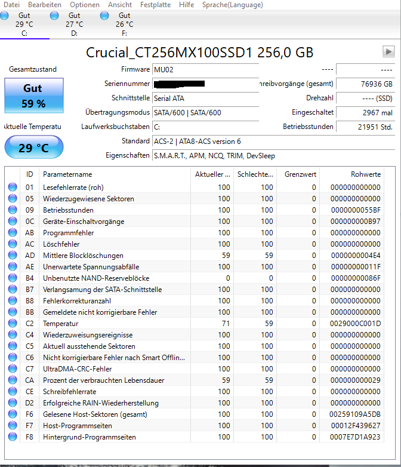The height and width of the screenshot is (467, 401).
Task: Click the Eingeschaltet value 2967 mal
Action: [365, 113]
